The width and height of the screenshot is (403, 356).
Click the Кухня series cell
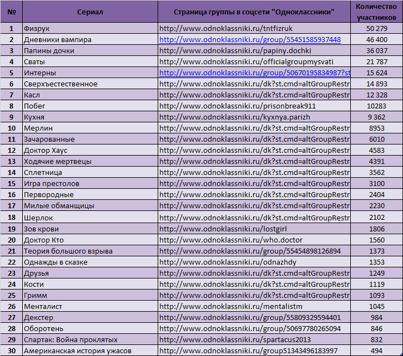click(x=90, y=117)
